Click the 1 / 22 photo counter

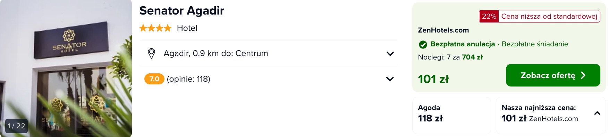pos(16,126)
